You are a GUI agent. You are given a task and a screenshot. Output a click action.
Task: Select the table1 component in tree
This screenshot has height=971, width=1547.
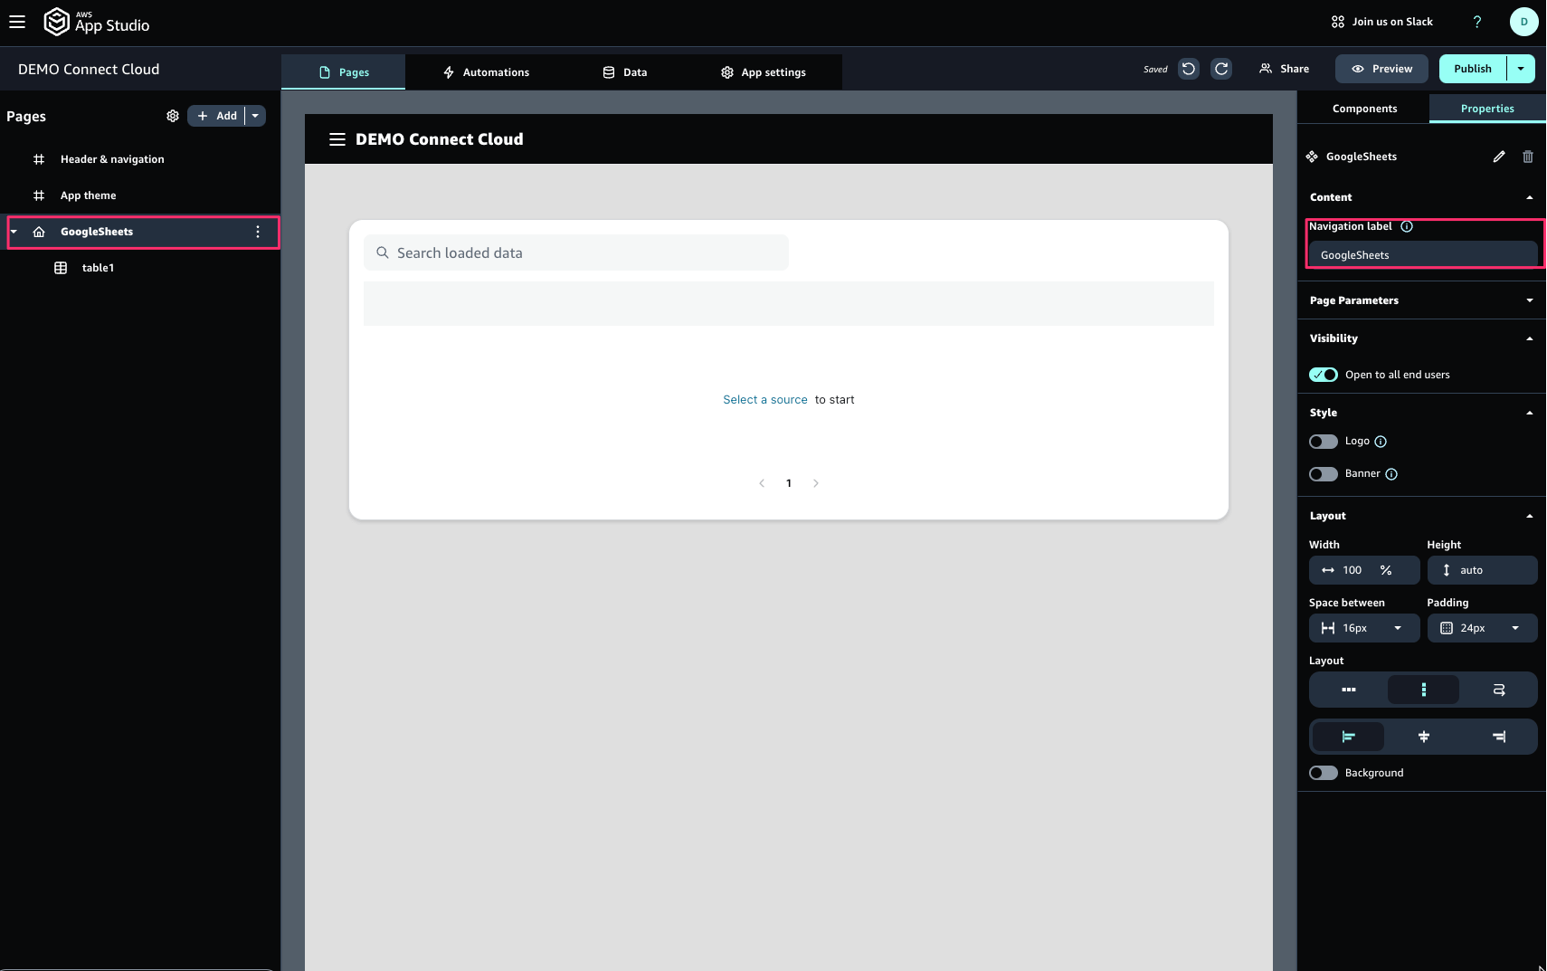(98, 268)
